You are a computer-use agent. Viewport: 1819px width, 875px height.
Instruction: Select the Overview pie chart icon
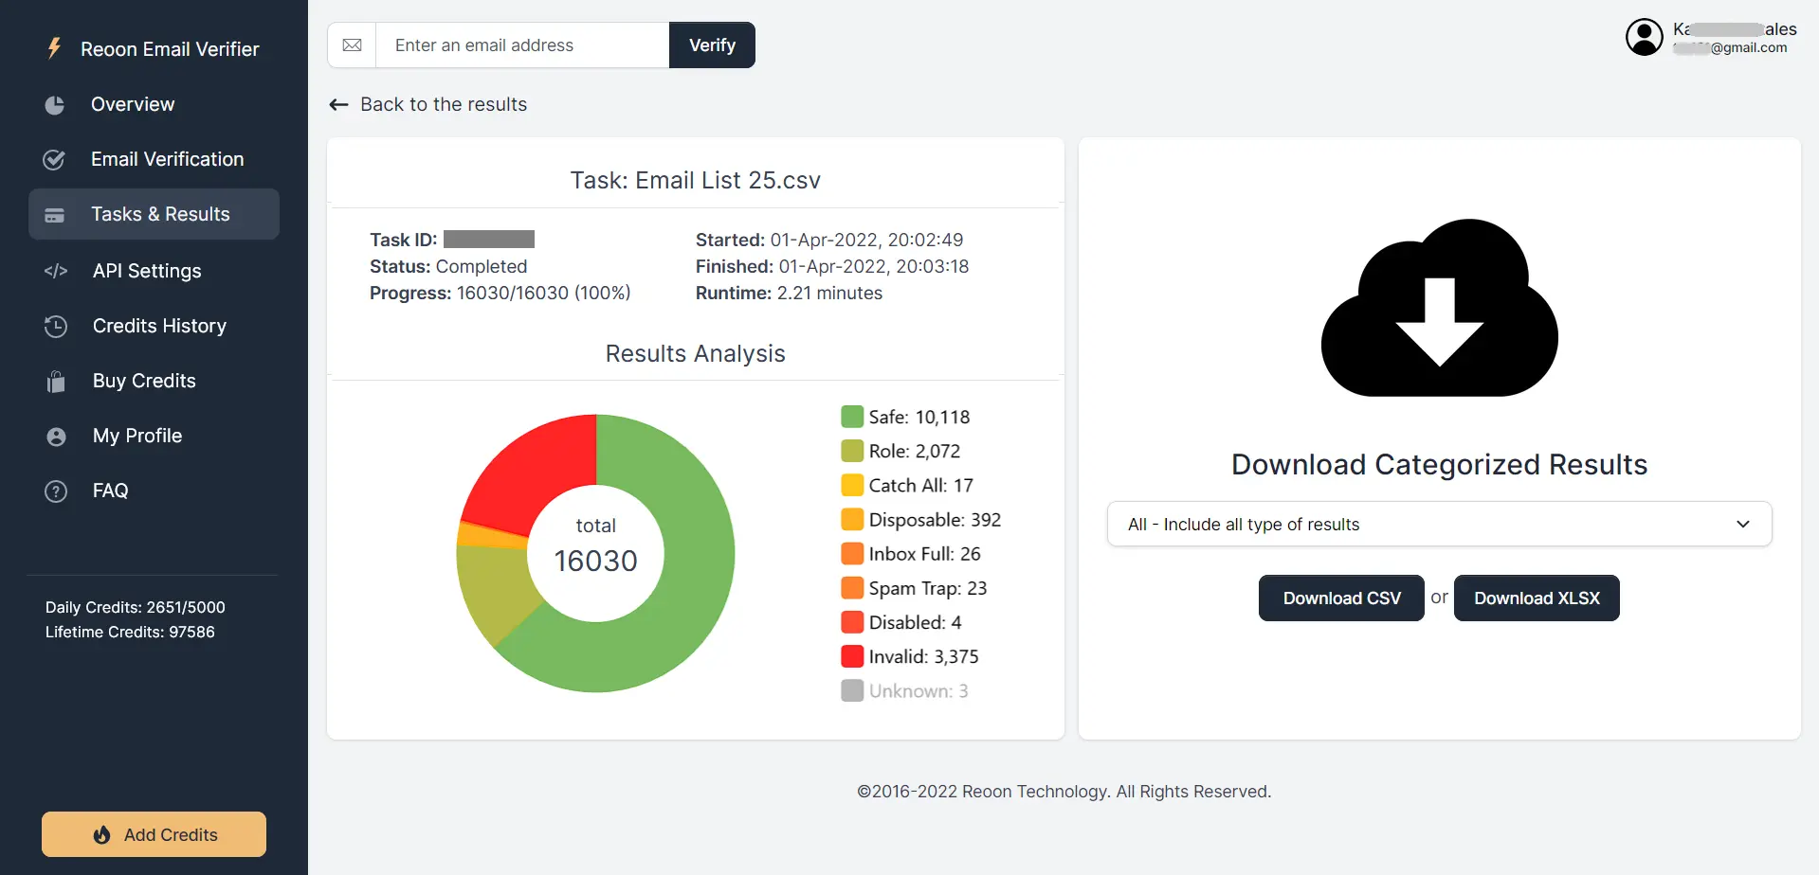(x=55, y=104)
